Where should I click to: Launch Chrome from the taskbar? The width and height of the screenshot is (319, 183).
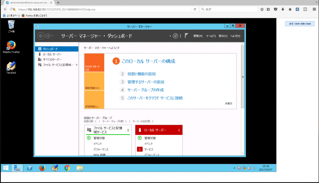click(x=67, y=168)
